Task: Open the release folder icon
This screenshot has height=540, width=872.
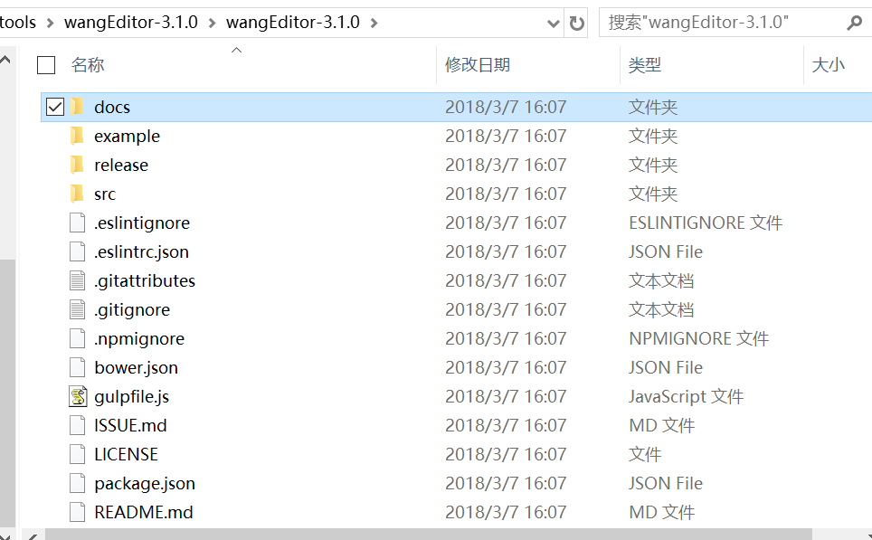Action: click(x=78, y=164)
